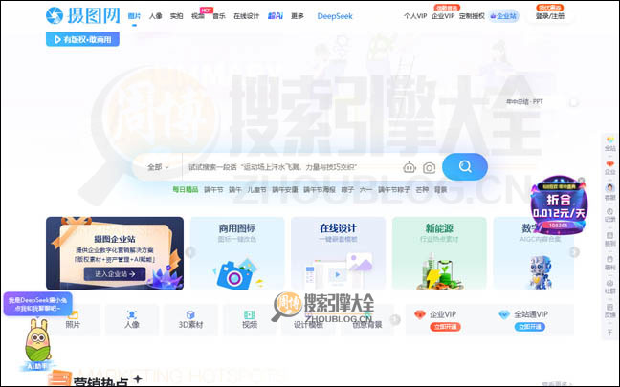Switch to the 人像 tab
Image resolution: width=620 pixels, height=387 pixels.
click(155, 16)
